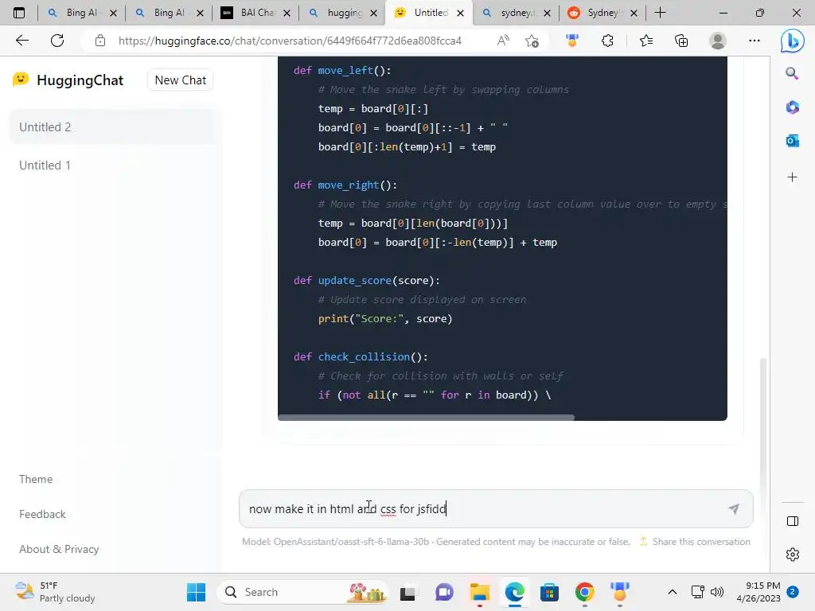Open the Outlook sidebar icon
Image resolution: width=815 pixels, height=611 pixels.
tap(792, 140)
